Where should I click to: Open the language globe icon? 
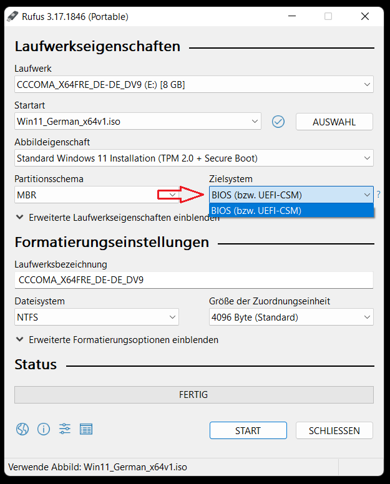(x=22, y=429)
